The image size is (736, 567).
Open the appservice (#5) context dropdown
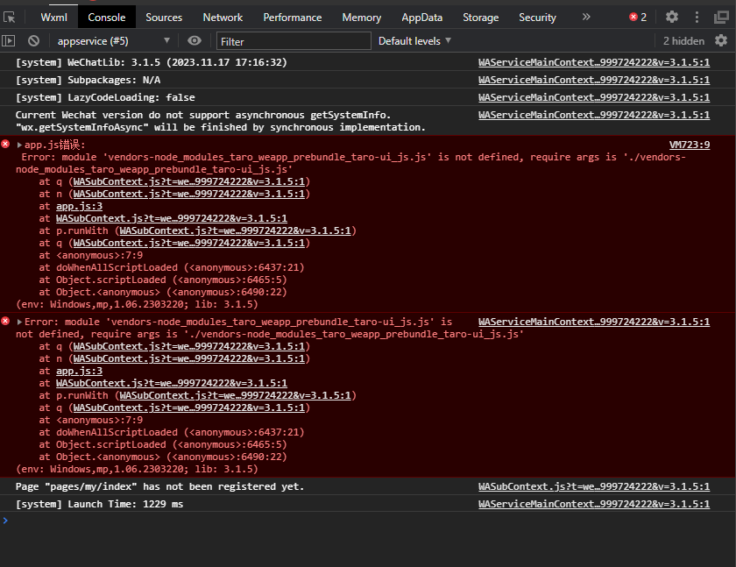tap(113, 40)
